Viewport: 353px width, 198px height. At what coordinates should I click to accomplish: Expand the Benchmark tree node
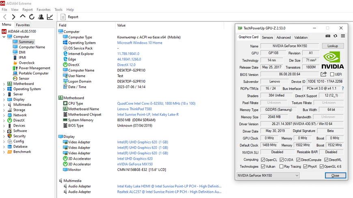tap(4, 152)
